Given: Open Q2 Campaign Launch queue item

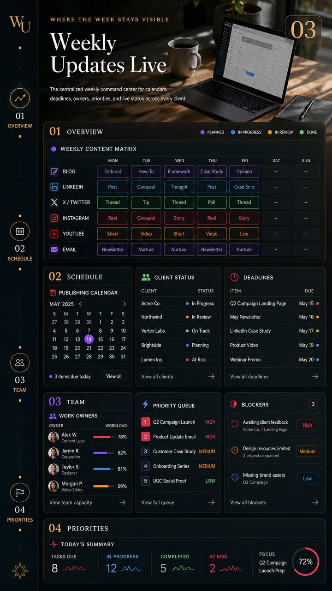Looking at the screenshot, I should point(178,422).
